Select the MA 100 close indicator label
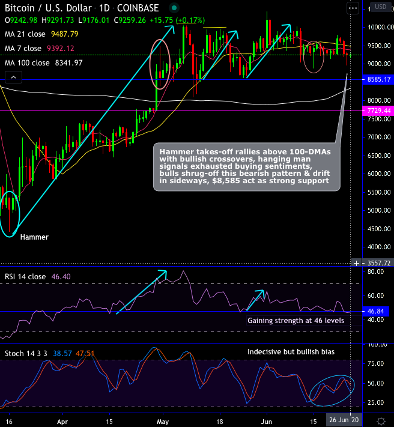The height and width of the screenshot is (427, 394). tap(27, 63)
